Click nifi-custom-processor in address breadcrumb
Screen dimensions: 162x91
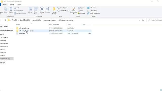(x=66, y=20)
